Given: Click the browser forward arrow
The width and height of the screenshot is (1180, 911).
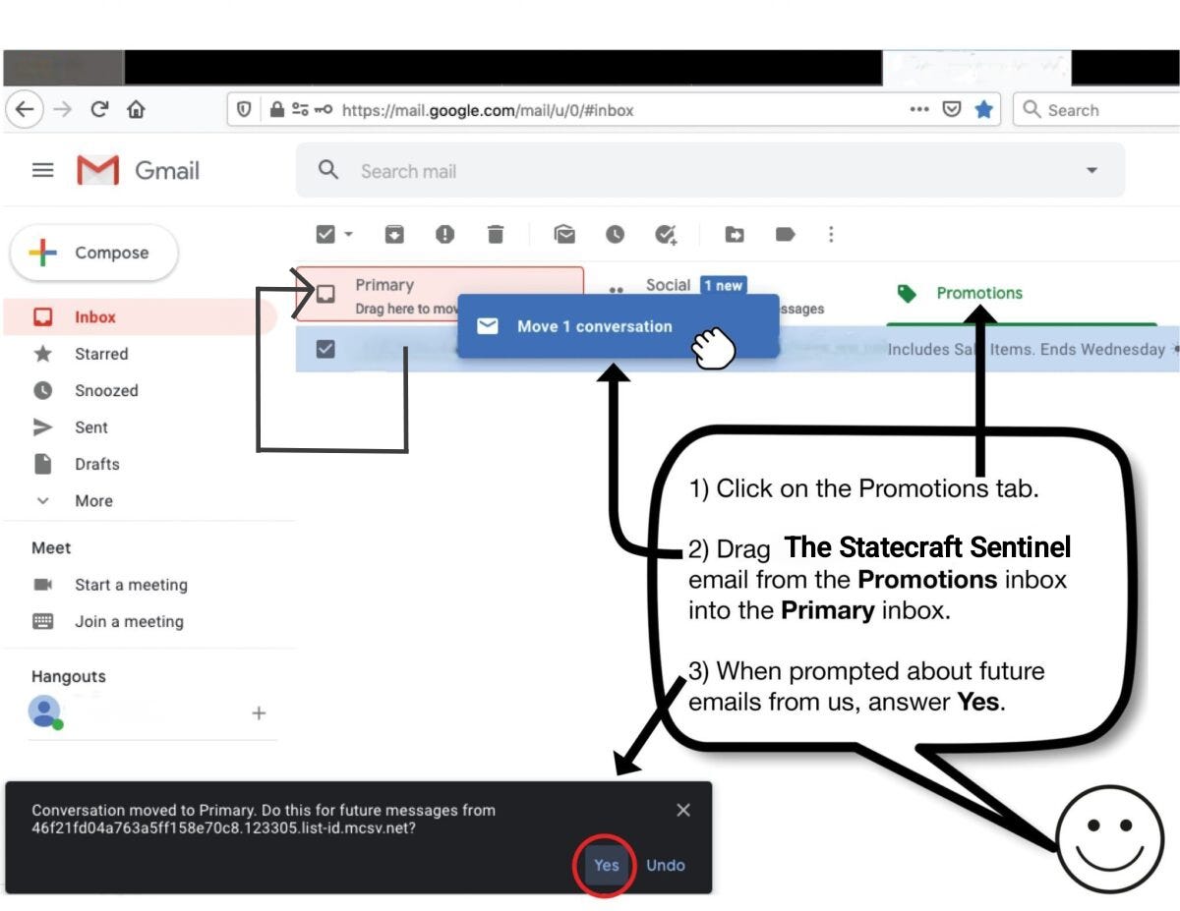Looking at the screenshot, I should (x=62, y=110).
